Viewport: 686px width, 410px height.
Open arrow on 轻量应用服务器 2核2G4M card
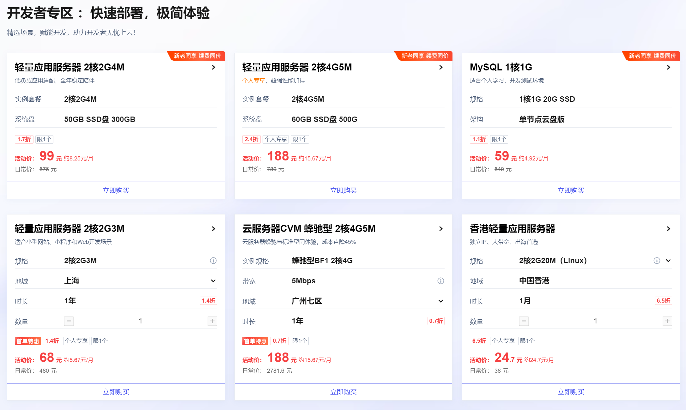[x=214, y=67]
